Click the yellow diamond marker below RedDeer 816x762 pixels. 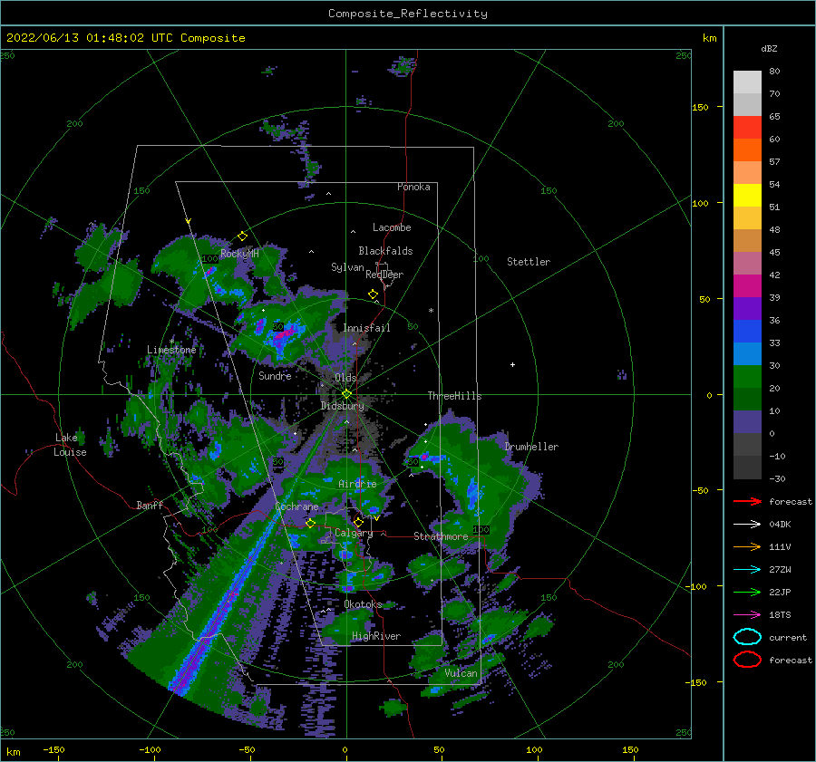(374, 294)
